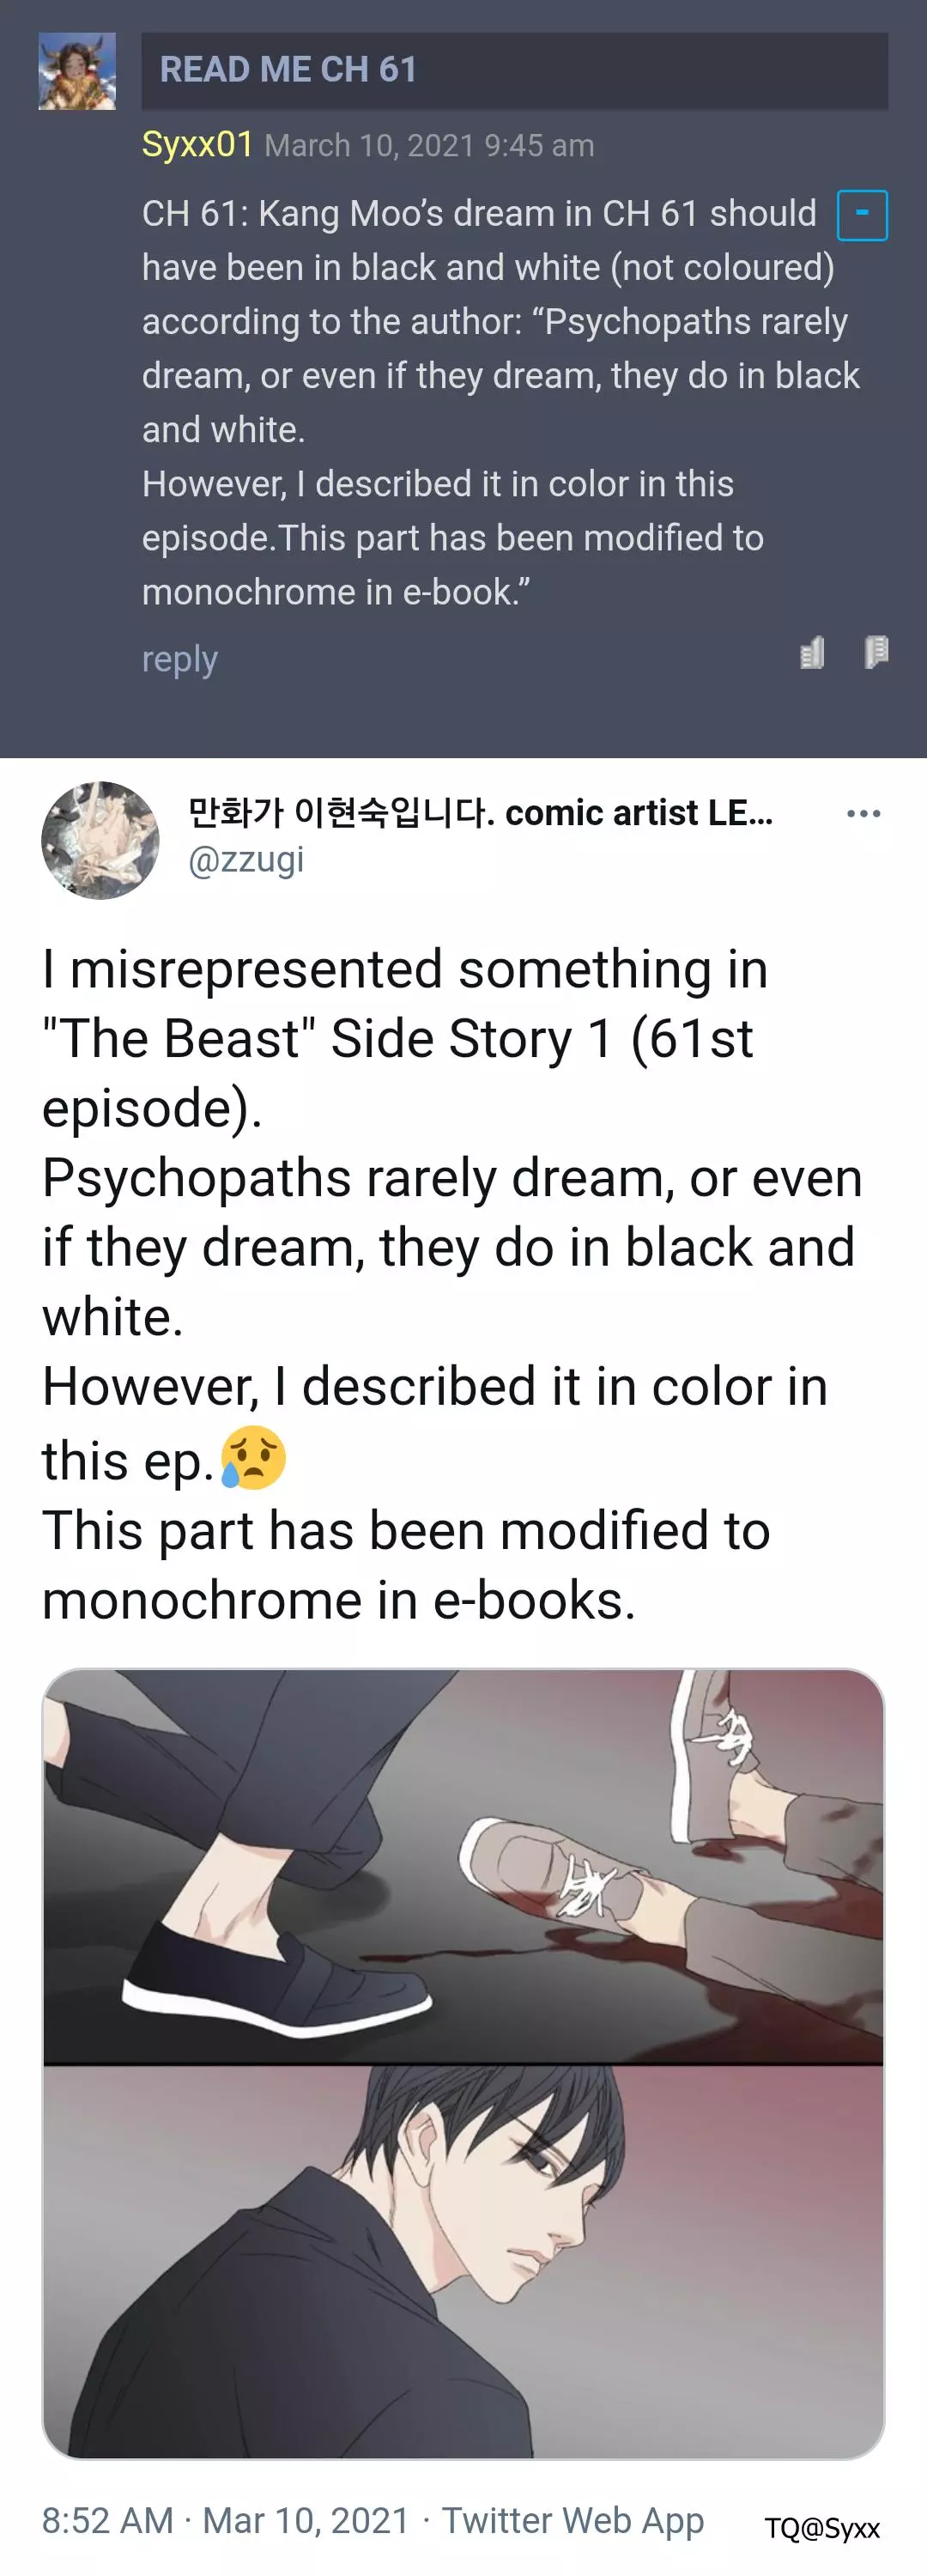Open the comic artist display name in the tweet
Viewport: 927px width, 2576px height.
481,813
